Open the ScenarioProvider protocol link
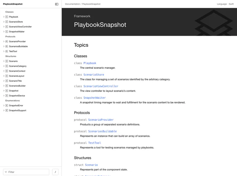The width and height of the screenshot is (237, 176). [101, 120]
